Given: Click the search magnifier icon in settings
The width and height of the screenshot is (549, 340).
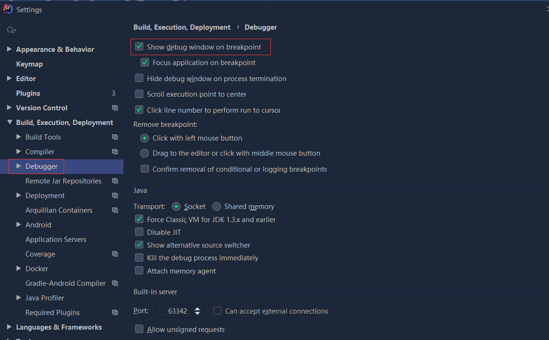Looking at the screenshot, I should point(10,30).
